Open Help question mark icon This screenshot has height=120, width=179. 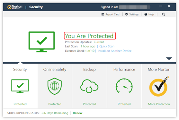(146, 14)
